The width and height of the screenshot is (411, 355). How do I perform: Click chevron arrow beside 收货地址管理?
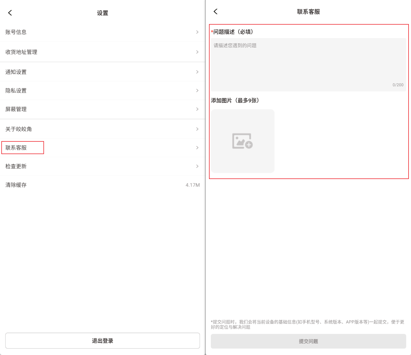[x=197, y=52]
